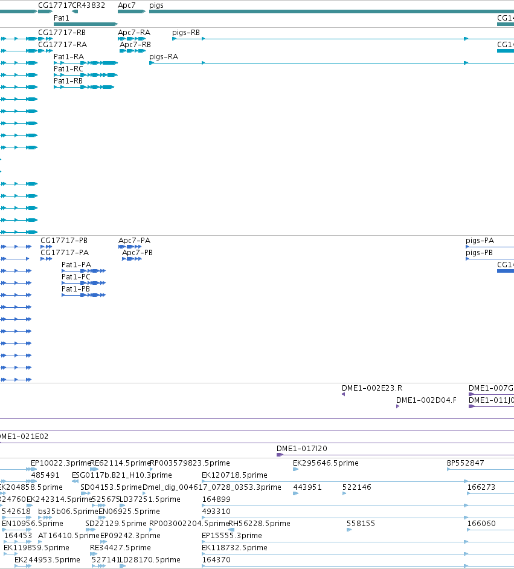Screen dimensions: 514x569
Task: Click EST LD28170.5prime
Action: click(x=150, y=559)
